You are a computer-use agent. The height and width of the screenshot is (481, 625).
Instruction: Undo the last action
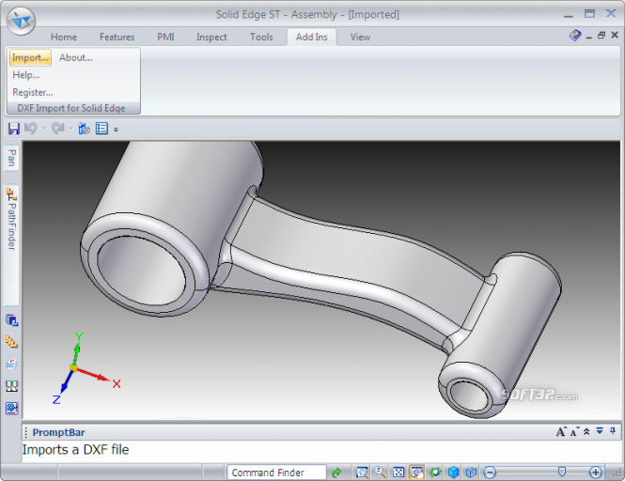coord(31,129)
